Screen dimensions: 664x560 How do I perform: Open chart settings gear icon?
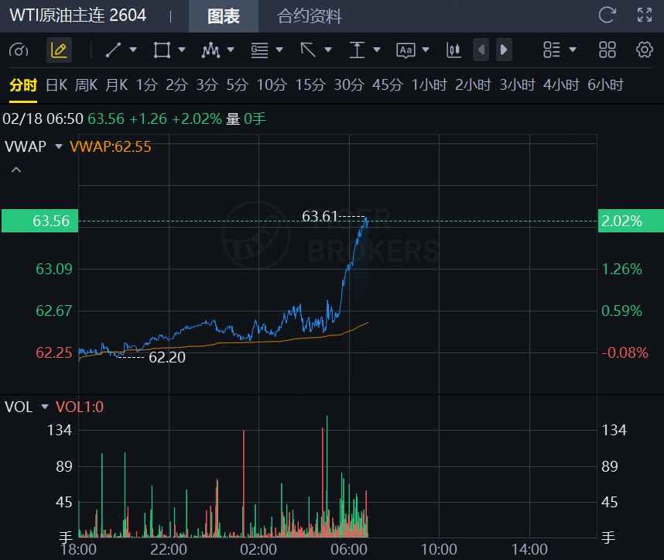(x=645, y=50)
